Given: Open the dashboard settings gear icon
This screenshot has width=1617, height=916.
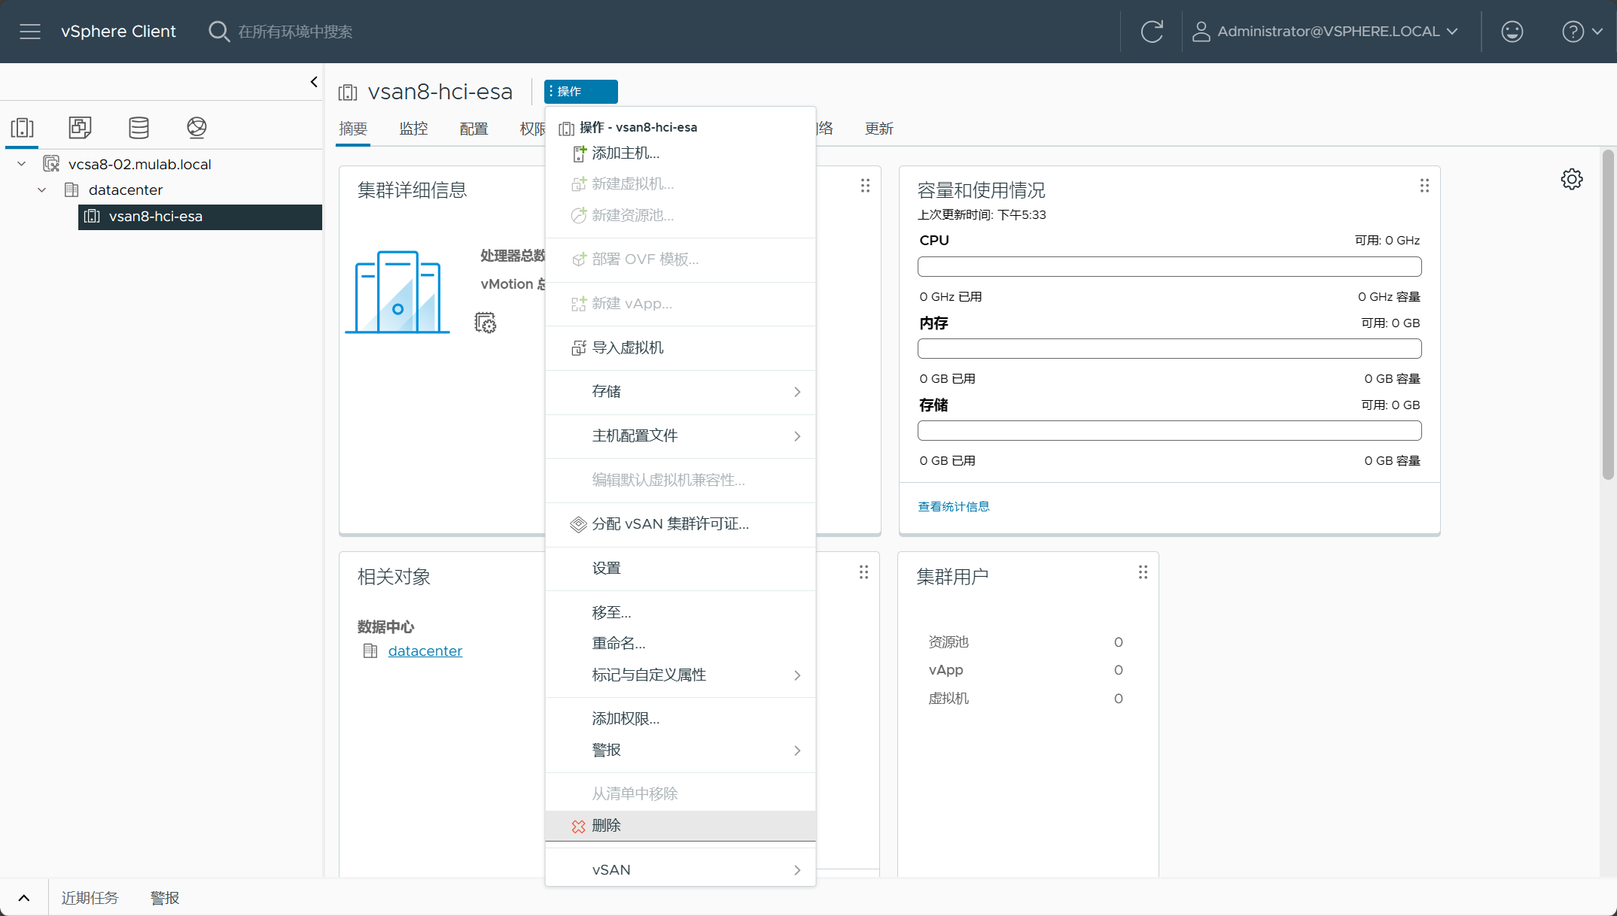Looking at the screenshot, I should (x=1572, y=179).
